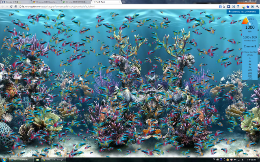Set number of fish to 250
The image size is (260, 162).
(x=250, y=72)
